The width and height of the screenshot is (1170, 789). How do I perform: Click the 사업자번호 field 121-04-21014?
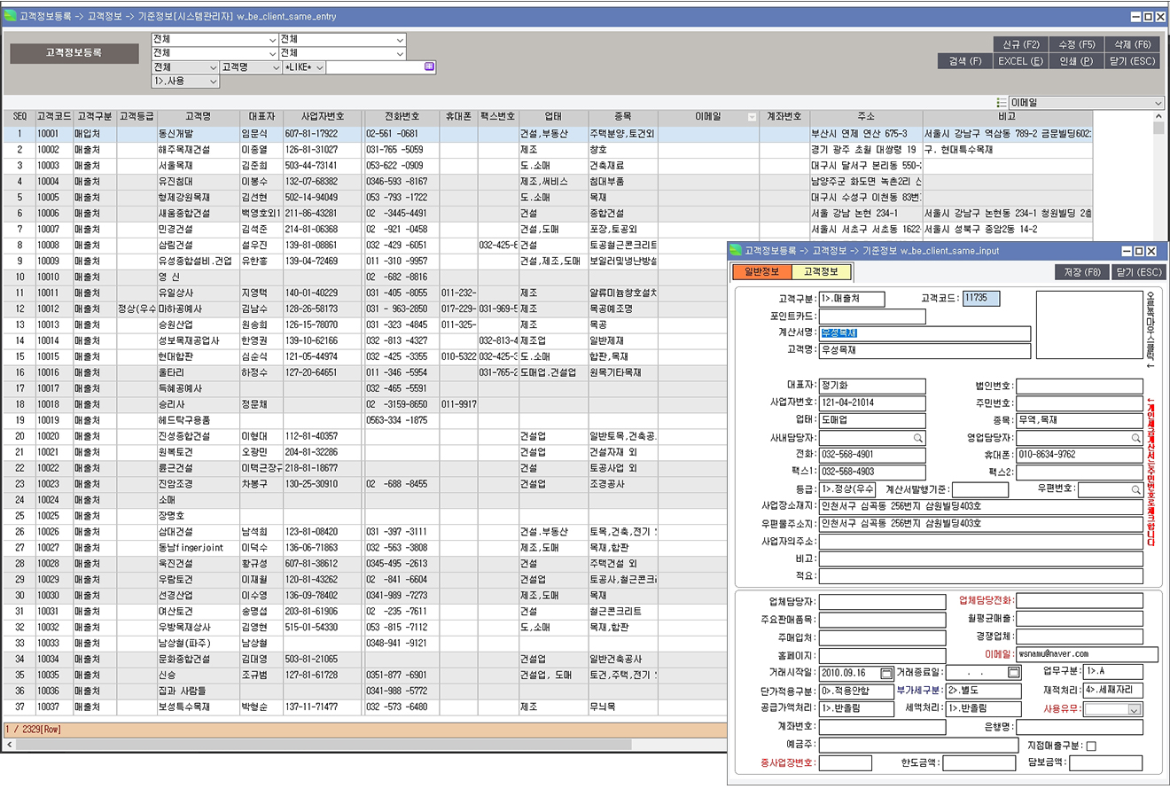coord(872,403)
